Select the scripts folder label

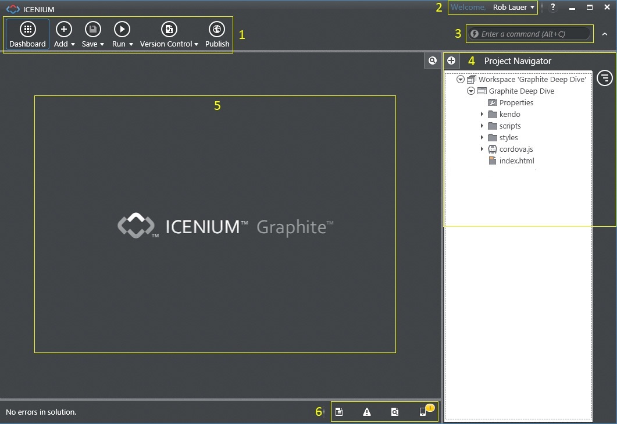click(510, 126)
